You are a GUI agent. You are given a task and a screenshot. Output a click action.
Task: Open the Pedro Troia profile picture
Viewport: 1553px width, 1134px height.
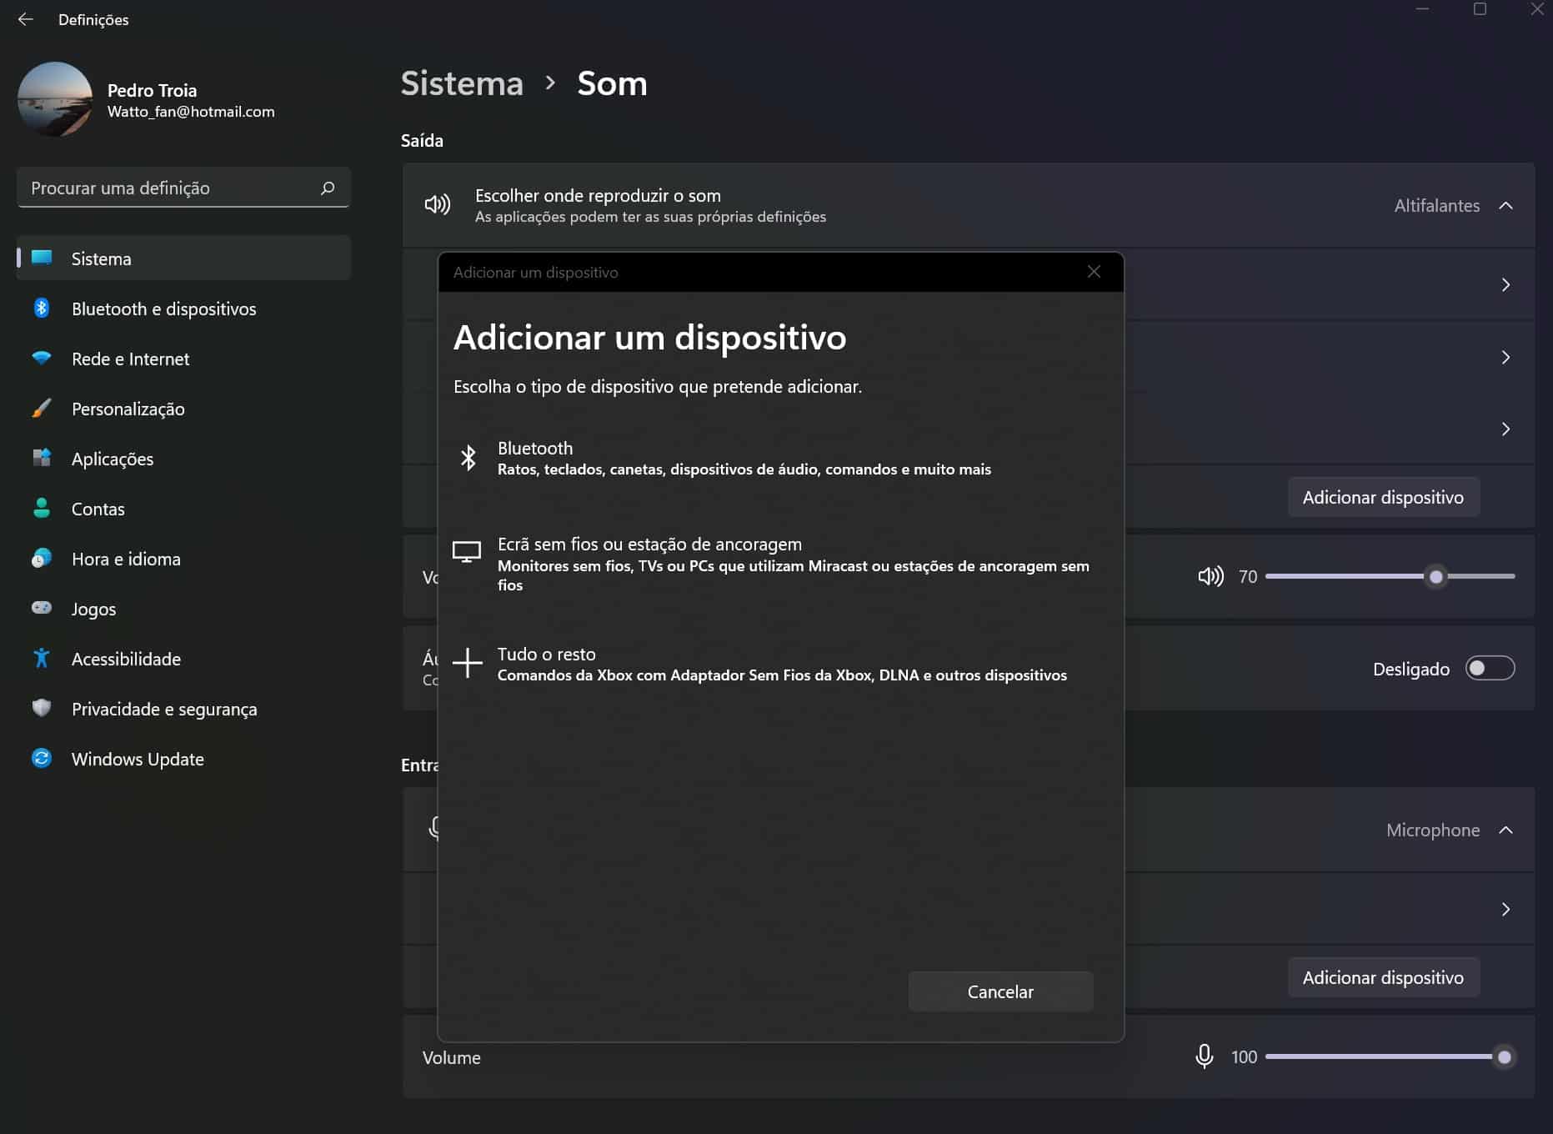tap(55, 99)
